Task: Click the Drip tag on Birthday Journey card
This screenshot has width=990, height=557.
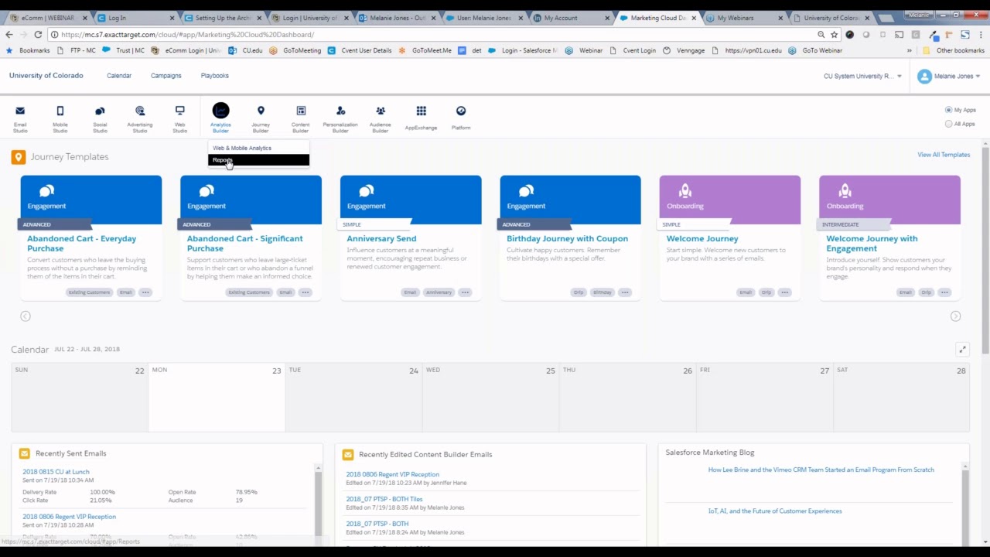Action: pos(579,292)
